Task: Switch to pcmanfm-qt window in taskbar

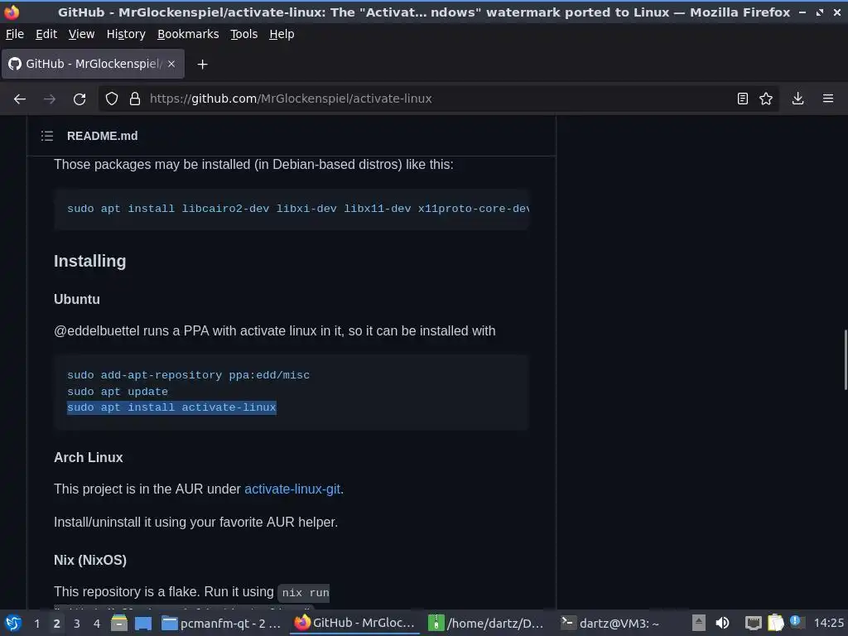Action: click(222, 623)
